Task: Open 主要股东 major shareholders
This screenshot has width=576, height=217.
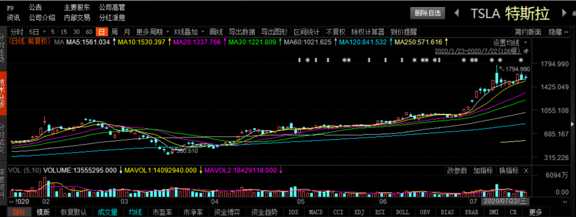Action: pyautogui.click(x=77, y=7)
